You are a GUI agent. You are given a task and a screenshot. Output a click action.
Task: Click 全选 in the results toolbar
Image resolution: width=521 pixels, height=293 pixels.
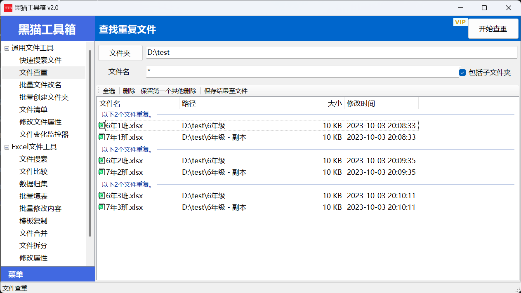click(x=109, y=91)
